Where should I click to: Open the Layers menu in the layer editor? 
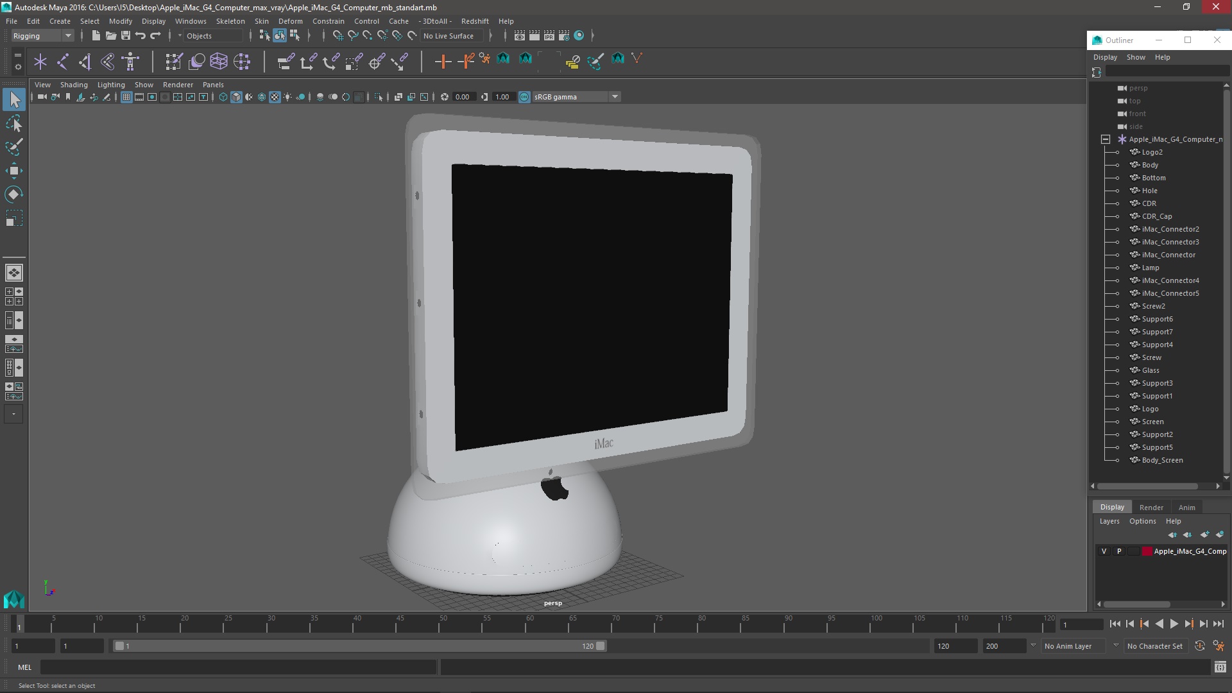[1109, 521]
